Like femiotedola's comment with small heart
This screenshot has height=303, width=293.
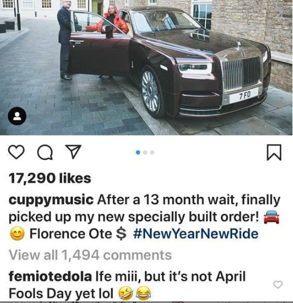click(278, 284)
